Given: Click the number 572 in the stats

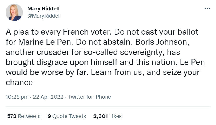Looking at the screenshot, I should (x=11, y=116).
